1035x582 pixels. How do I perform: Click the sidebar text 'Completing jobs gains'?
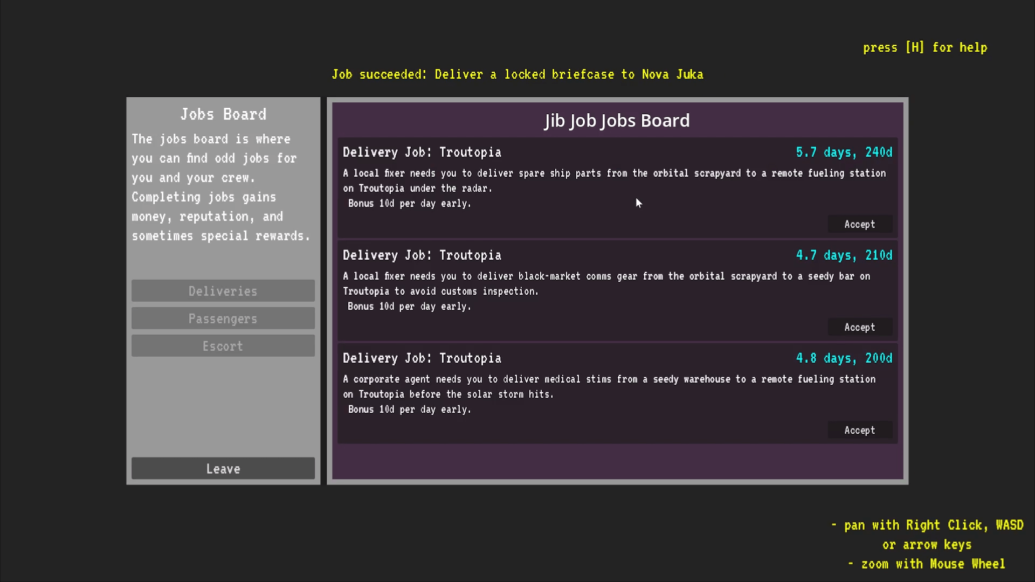(204, 197)
